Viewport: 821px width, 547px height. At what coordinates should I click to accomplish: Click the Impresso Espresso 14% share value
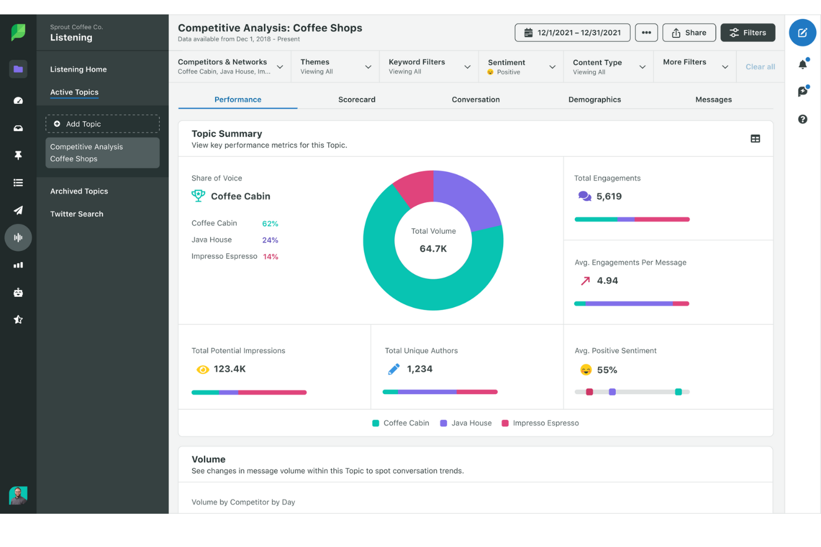pyautogui.click(x=271, y=257)
